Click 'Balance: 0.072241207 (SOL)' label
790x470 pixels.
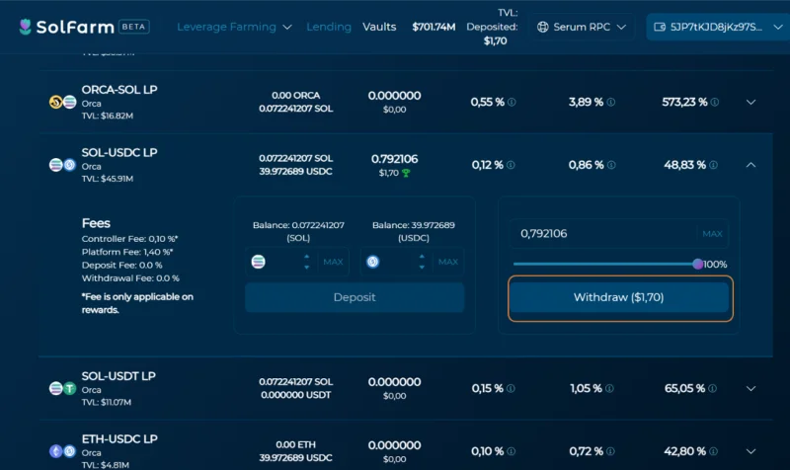[298, 231]
